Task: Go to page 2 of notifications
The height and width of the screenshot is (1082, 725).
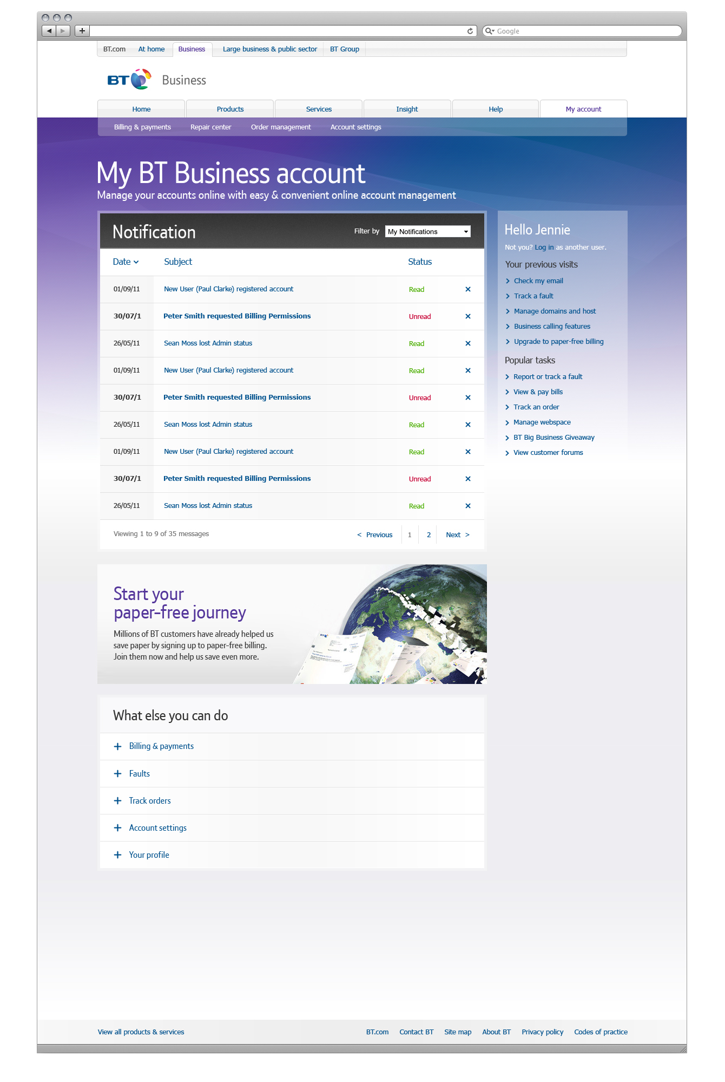Action: [429, 535]
